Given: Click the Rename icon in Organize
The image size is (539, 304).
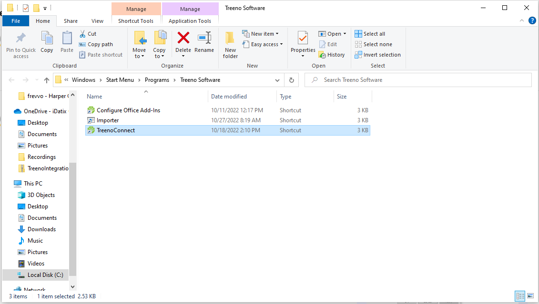Looking at the screenshot, I should [x=204, y=38].
